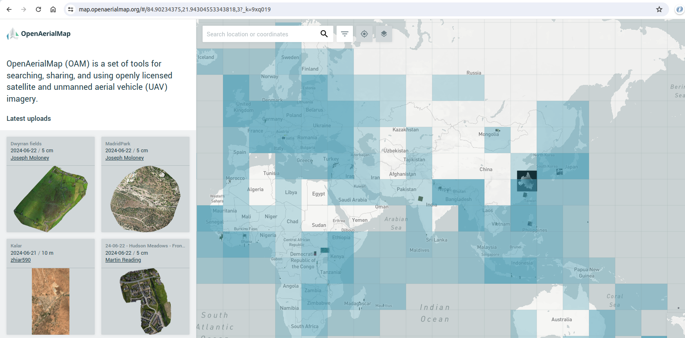Click the locate my position icon
The width and height of the screenshot is (685, 338).
click(x=364, y=34)
